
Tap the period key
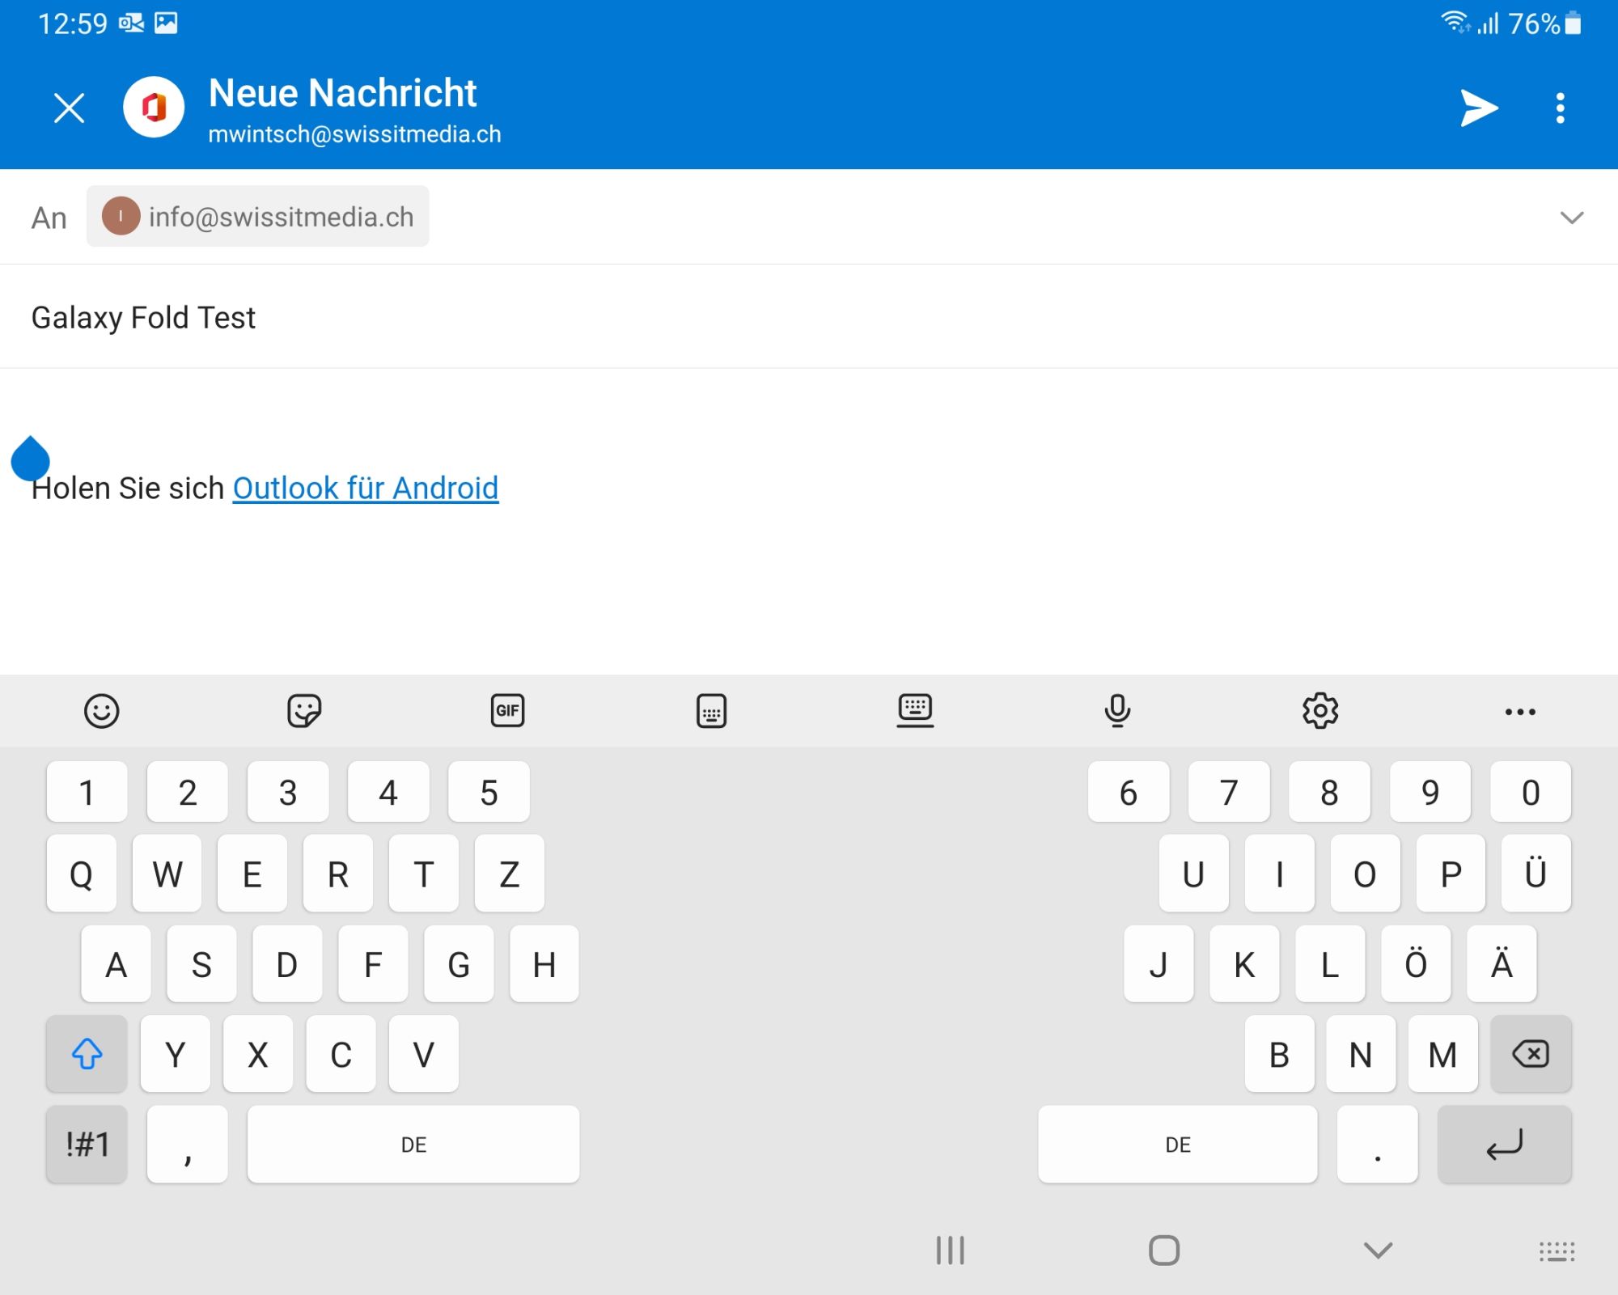click(x=1378, y=1145)
